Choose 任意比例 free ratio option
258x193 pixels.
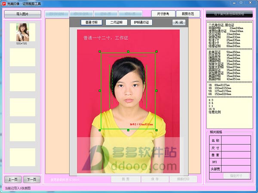click(215, 112)
